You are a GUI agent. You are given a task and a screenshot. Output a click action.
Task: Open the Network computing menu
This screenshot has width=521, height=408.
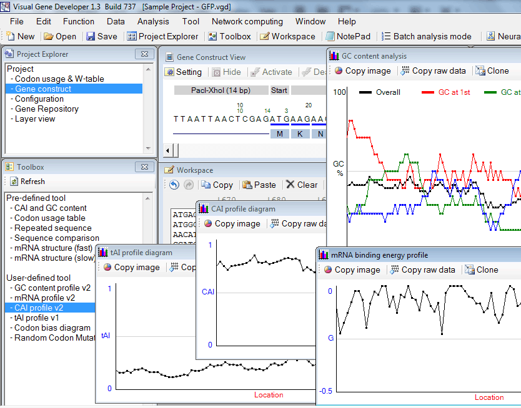coord(247,21)
